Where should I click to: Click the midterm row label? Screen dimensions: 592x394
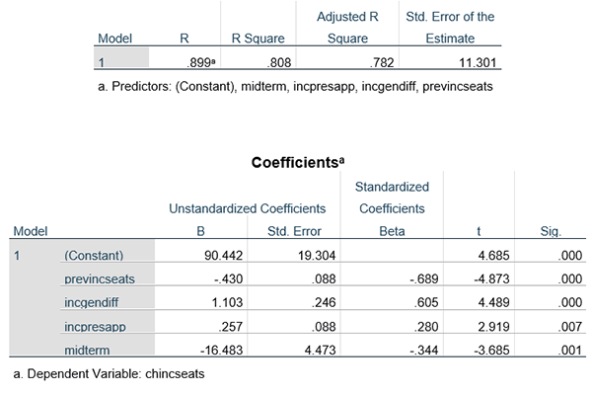coord(87,351)
